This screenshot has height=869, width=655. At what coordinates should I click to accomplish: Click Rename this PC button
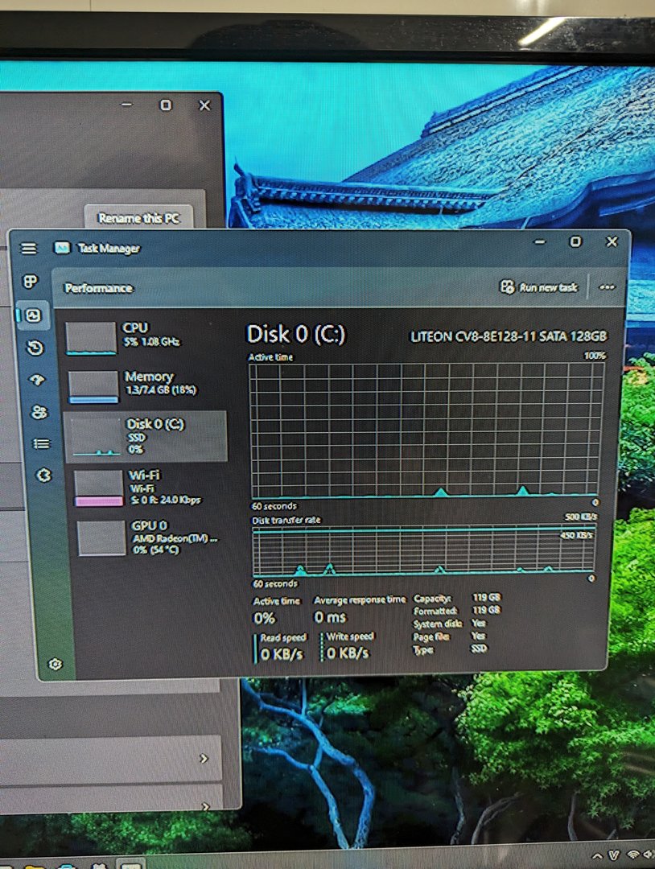click(x=138, y=218)
